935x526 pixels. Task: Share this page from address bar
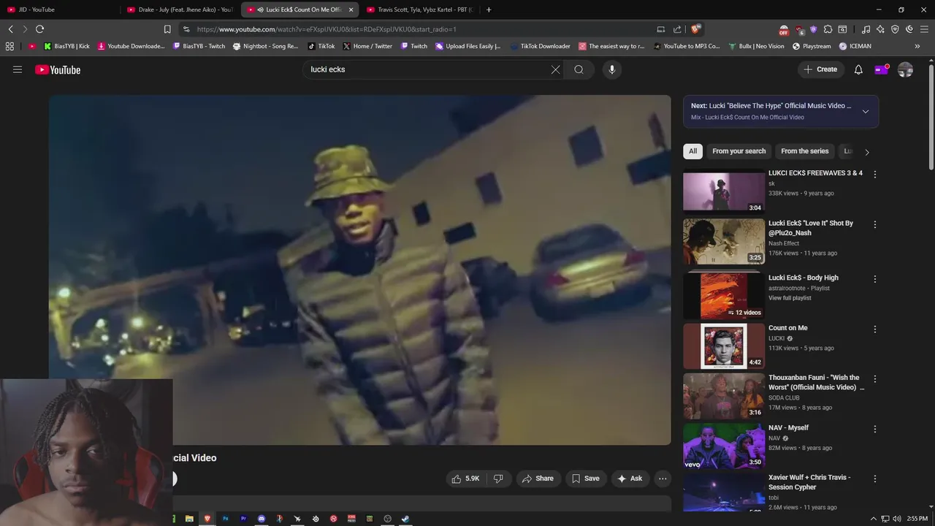point(677,29)
